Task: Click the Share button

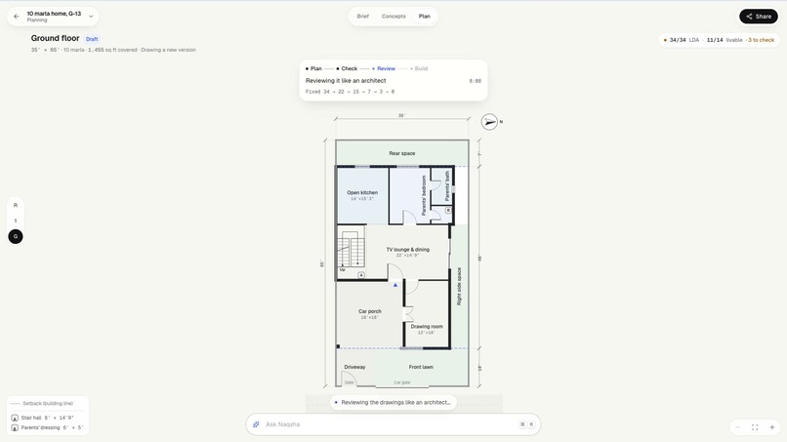Action: point(759,16)
